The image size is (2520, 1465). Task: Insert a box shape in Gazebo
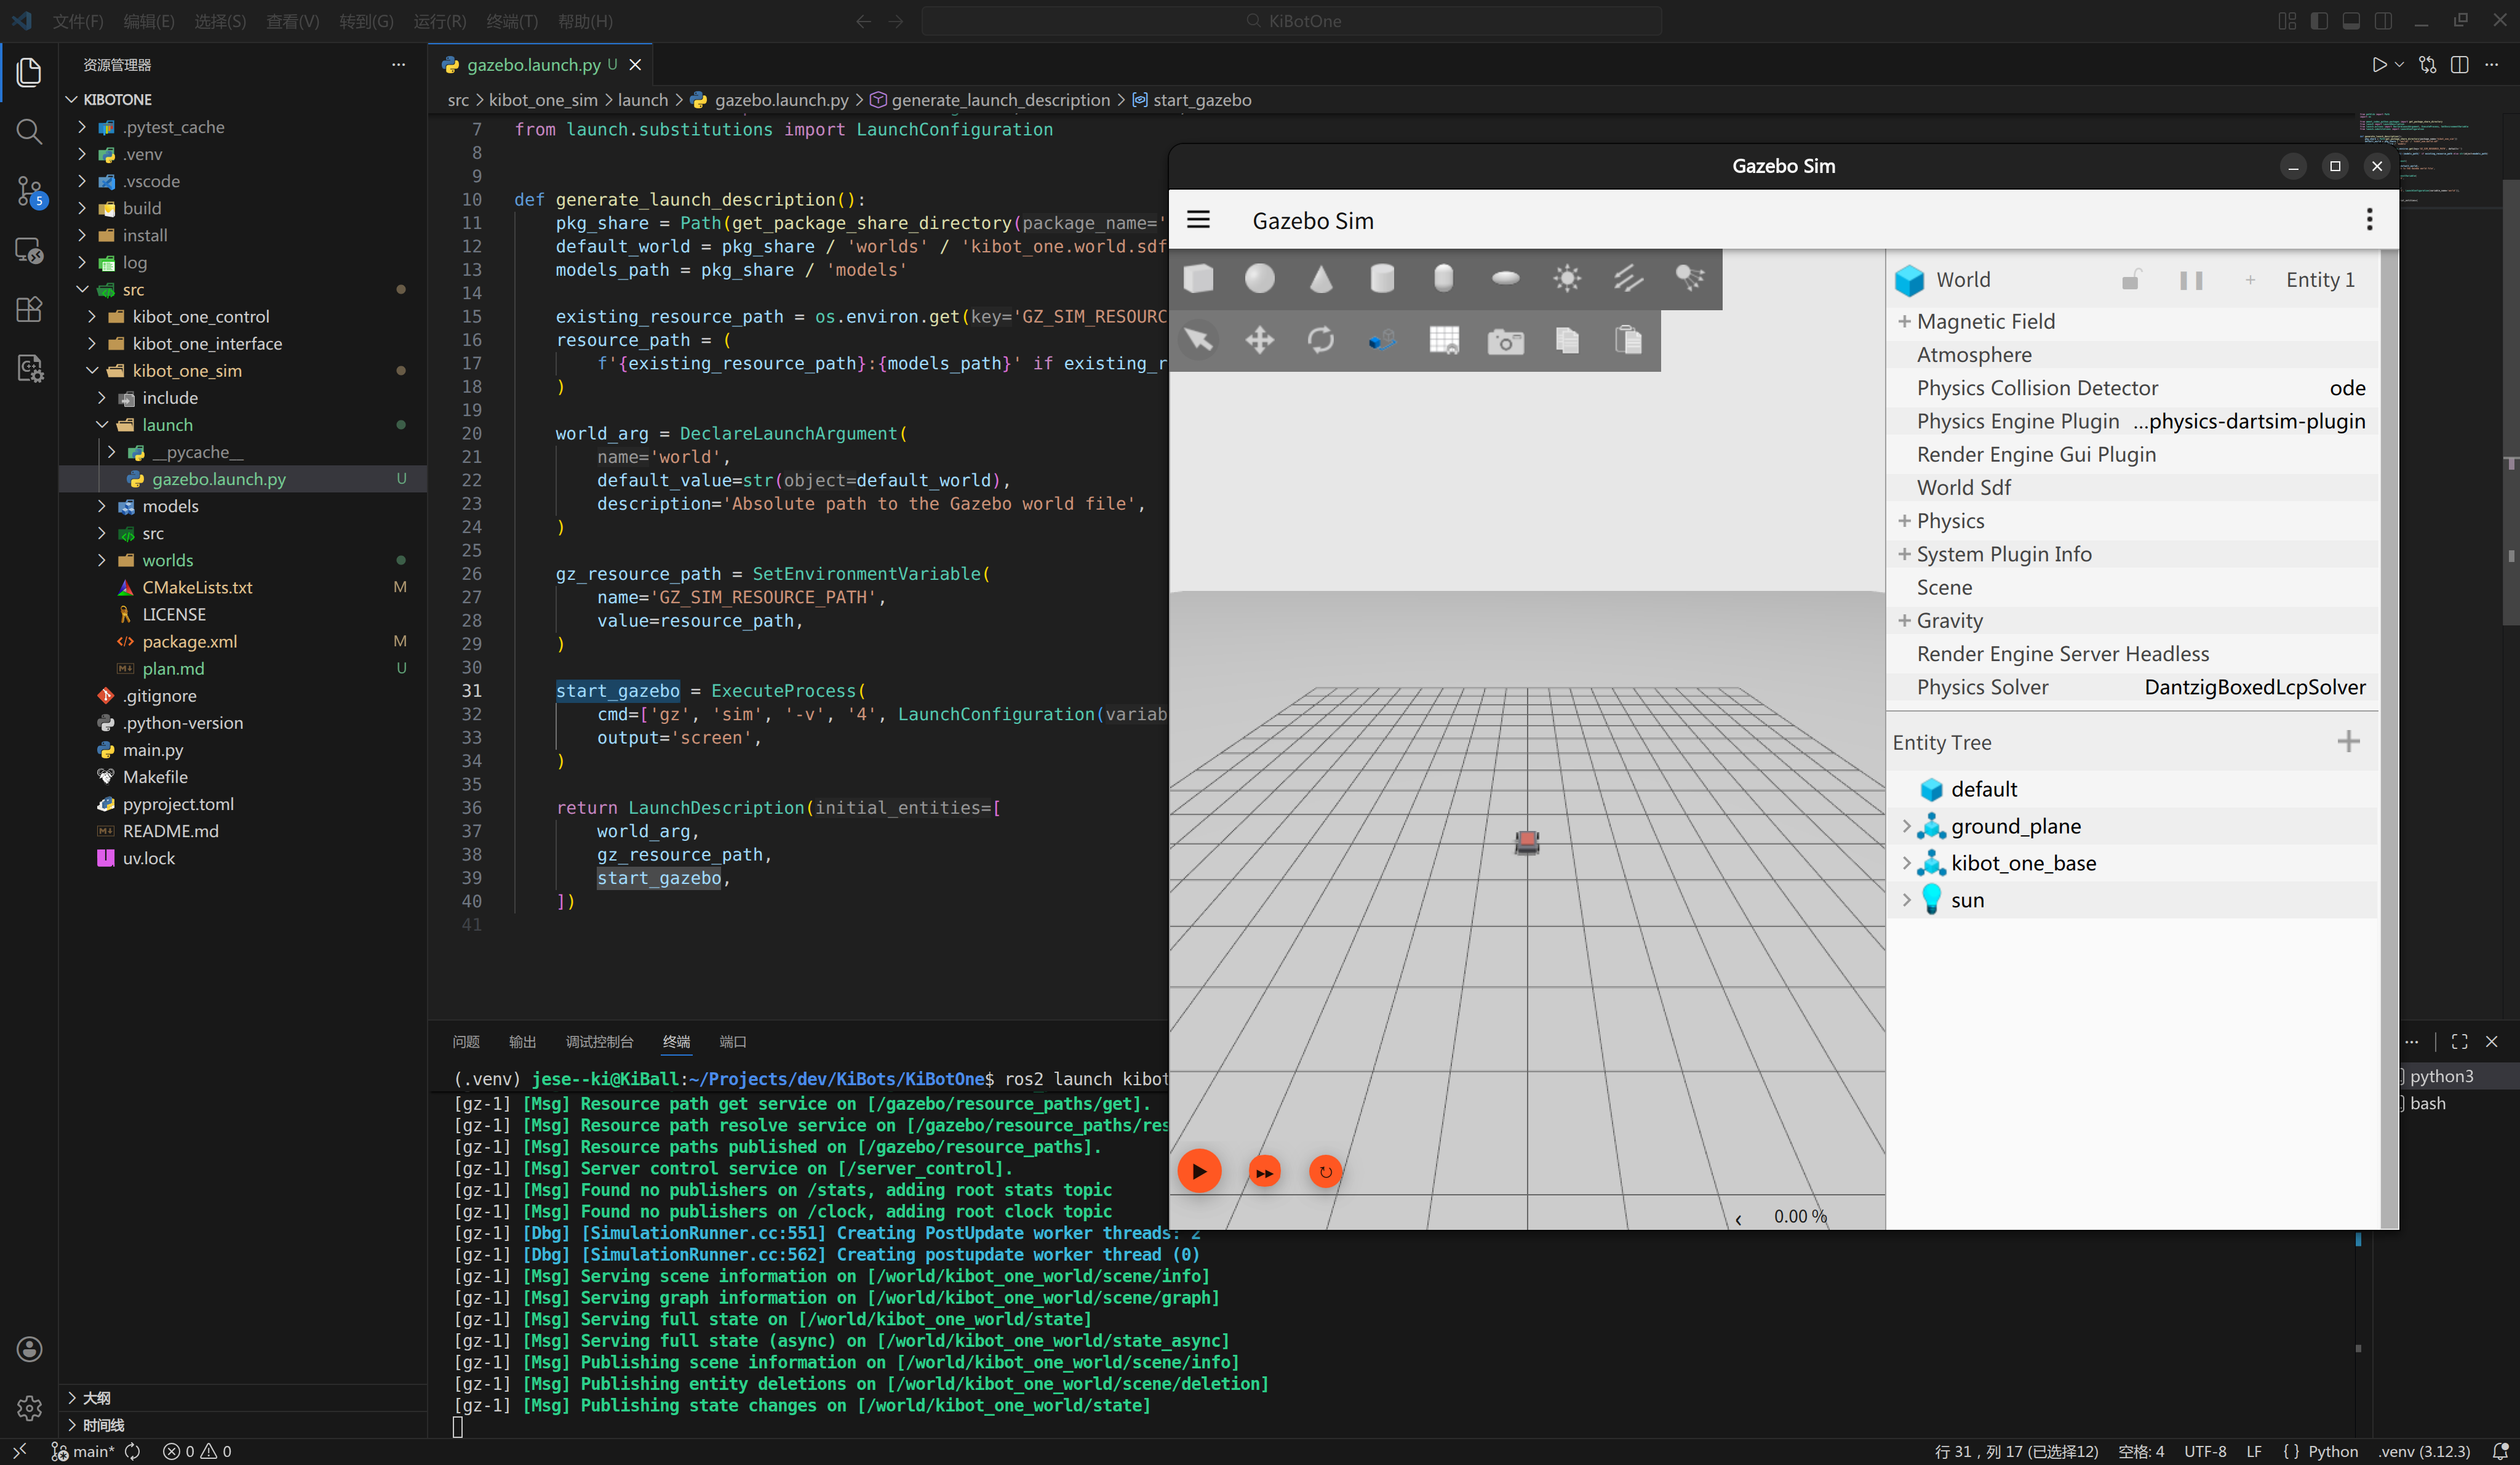[x=1198, y=278]
